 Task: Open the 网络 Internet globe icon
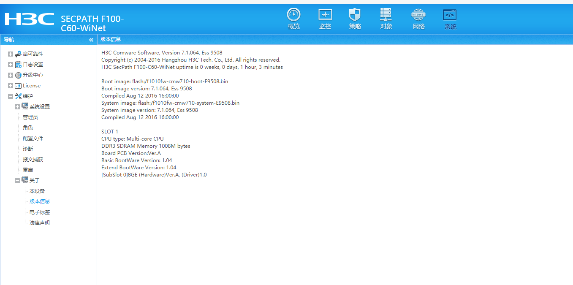click(418, 14)
